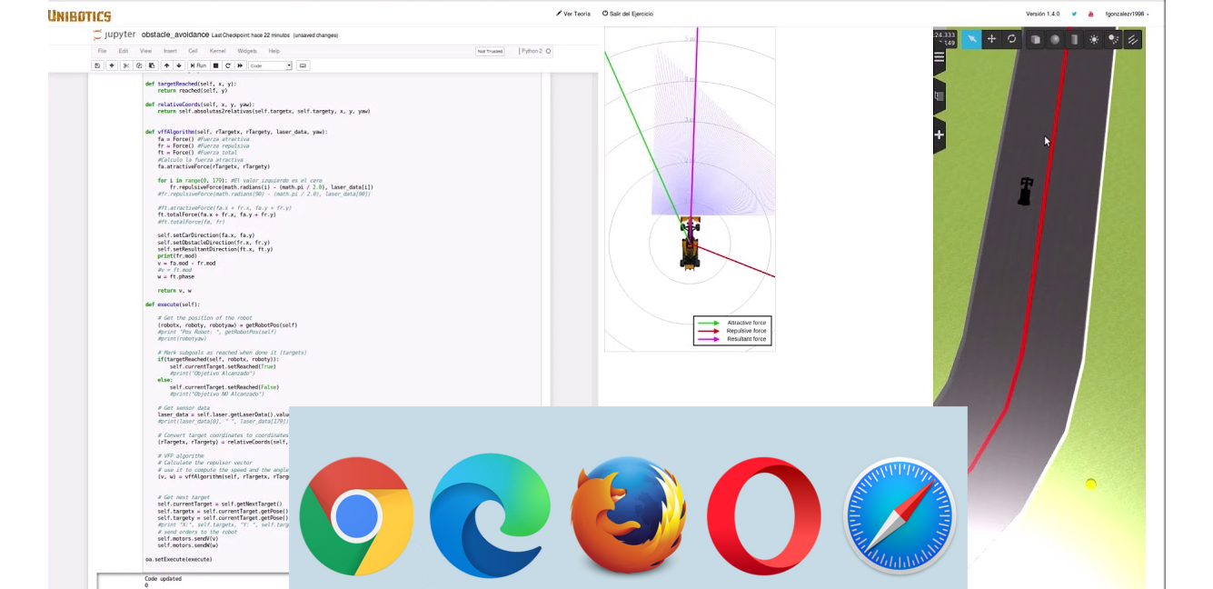This screenshot has height=589, width=1213.
Task: Activate the translate move tool
Action: [x=991, y=39]
